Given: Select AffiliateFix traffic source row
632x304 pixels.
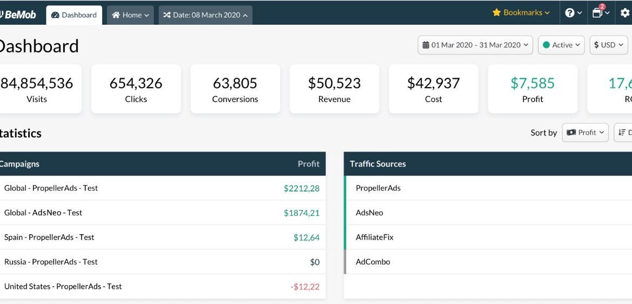Looking at the screenshot, I should point(488,237).
